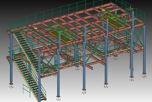152x102 pixels.
Task: Click the base plate of frontmost blue column
Action: tap(58, 97)
